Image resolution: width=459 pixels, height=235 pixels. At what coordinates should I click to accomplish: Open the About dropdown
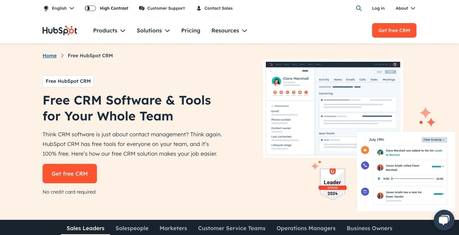click(405, 8)
